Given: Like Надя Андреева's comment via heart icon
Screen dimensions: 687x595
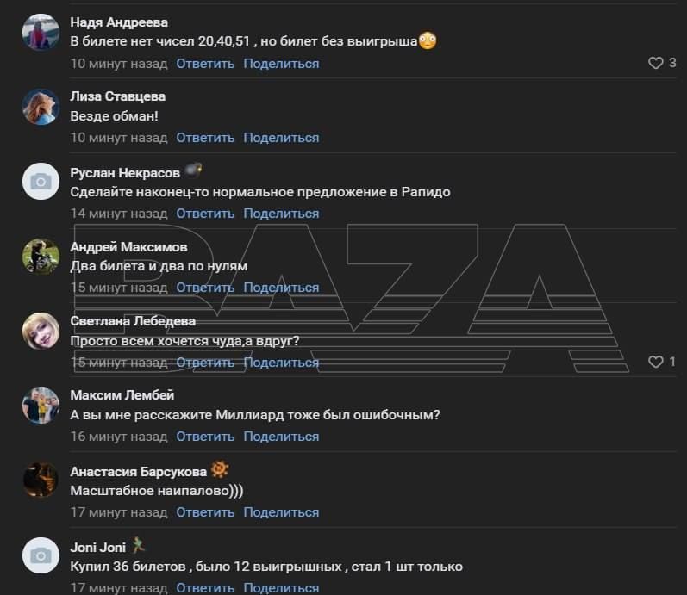Looking at the screenshot, I should click(x=655, y=63).
